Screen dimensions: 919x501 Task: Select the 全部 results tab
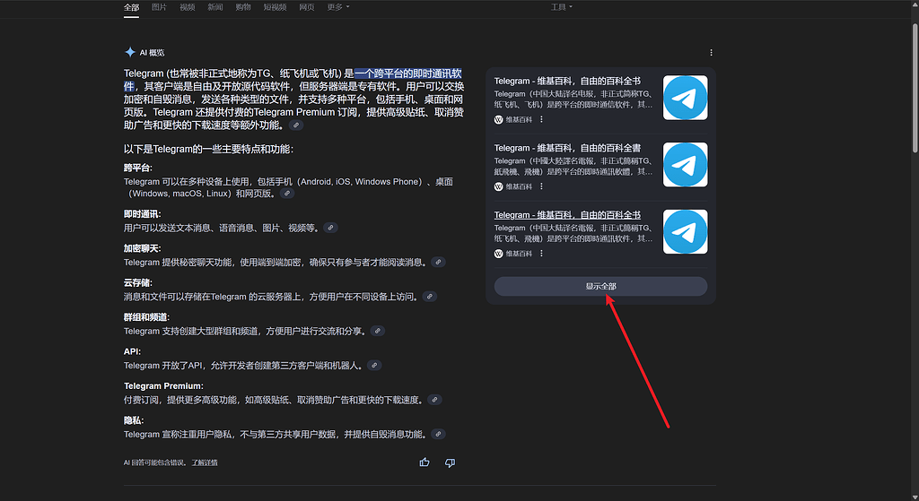pyautogui.click(x=131, y=7)
